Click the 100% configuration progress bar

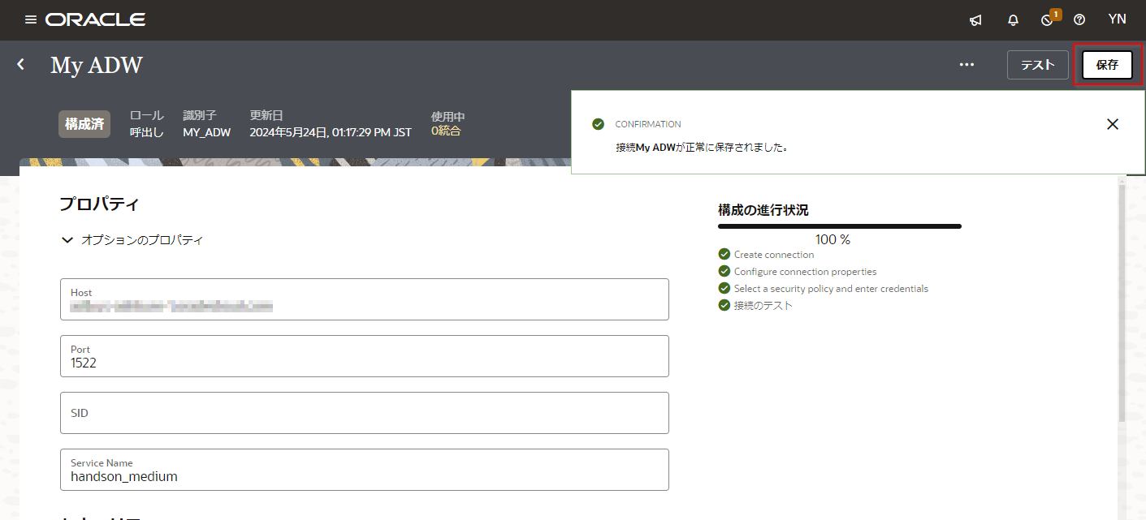tap(839, 226)
